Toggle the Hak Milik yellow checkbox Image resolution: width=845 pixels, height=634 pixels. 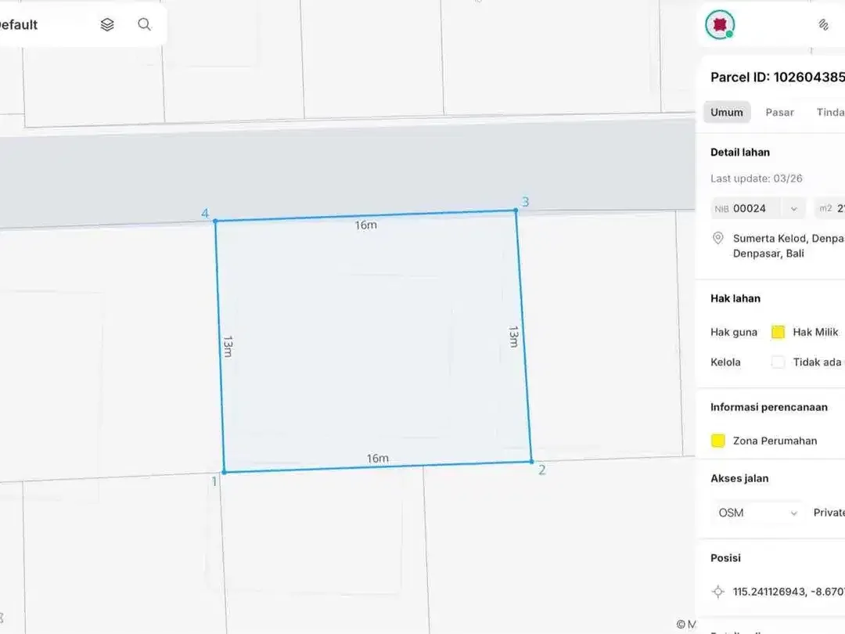click(x=778, y=332)
